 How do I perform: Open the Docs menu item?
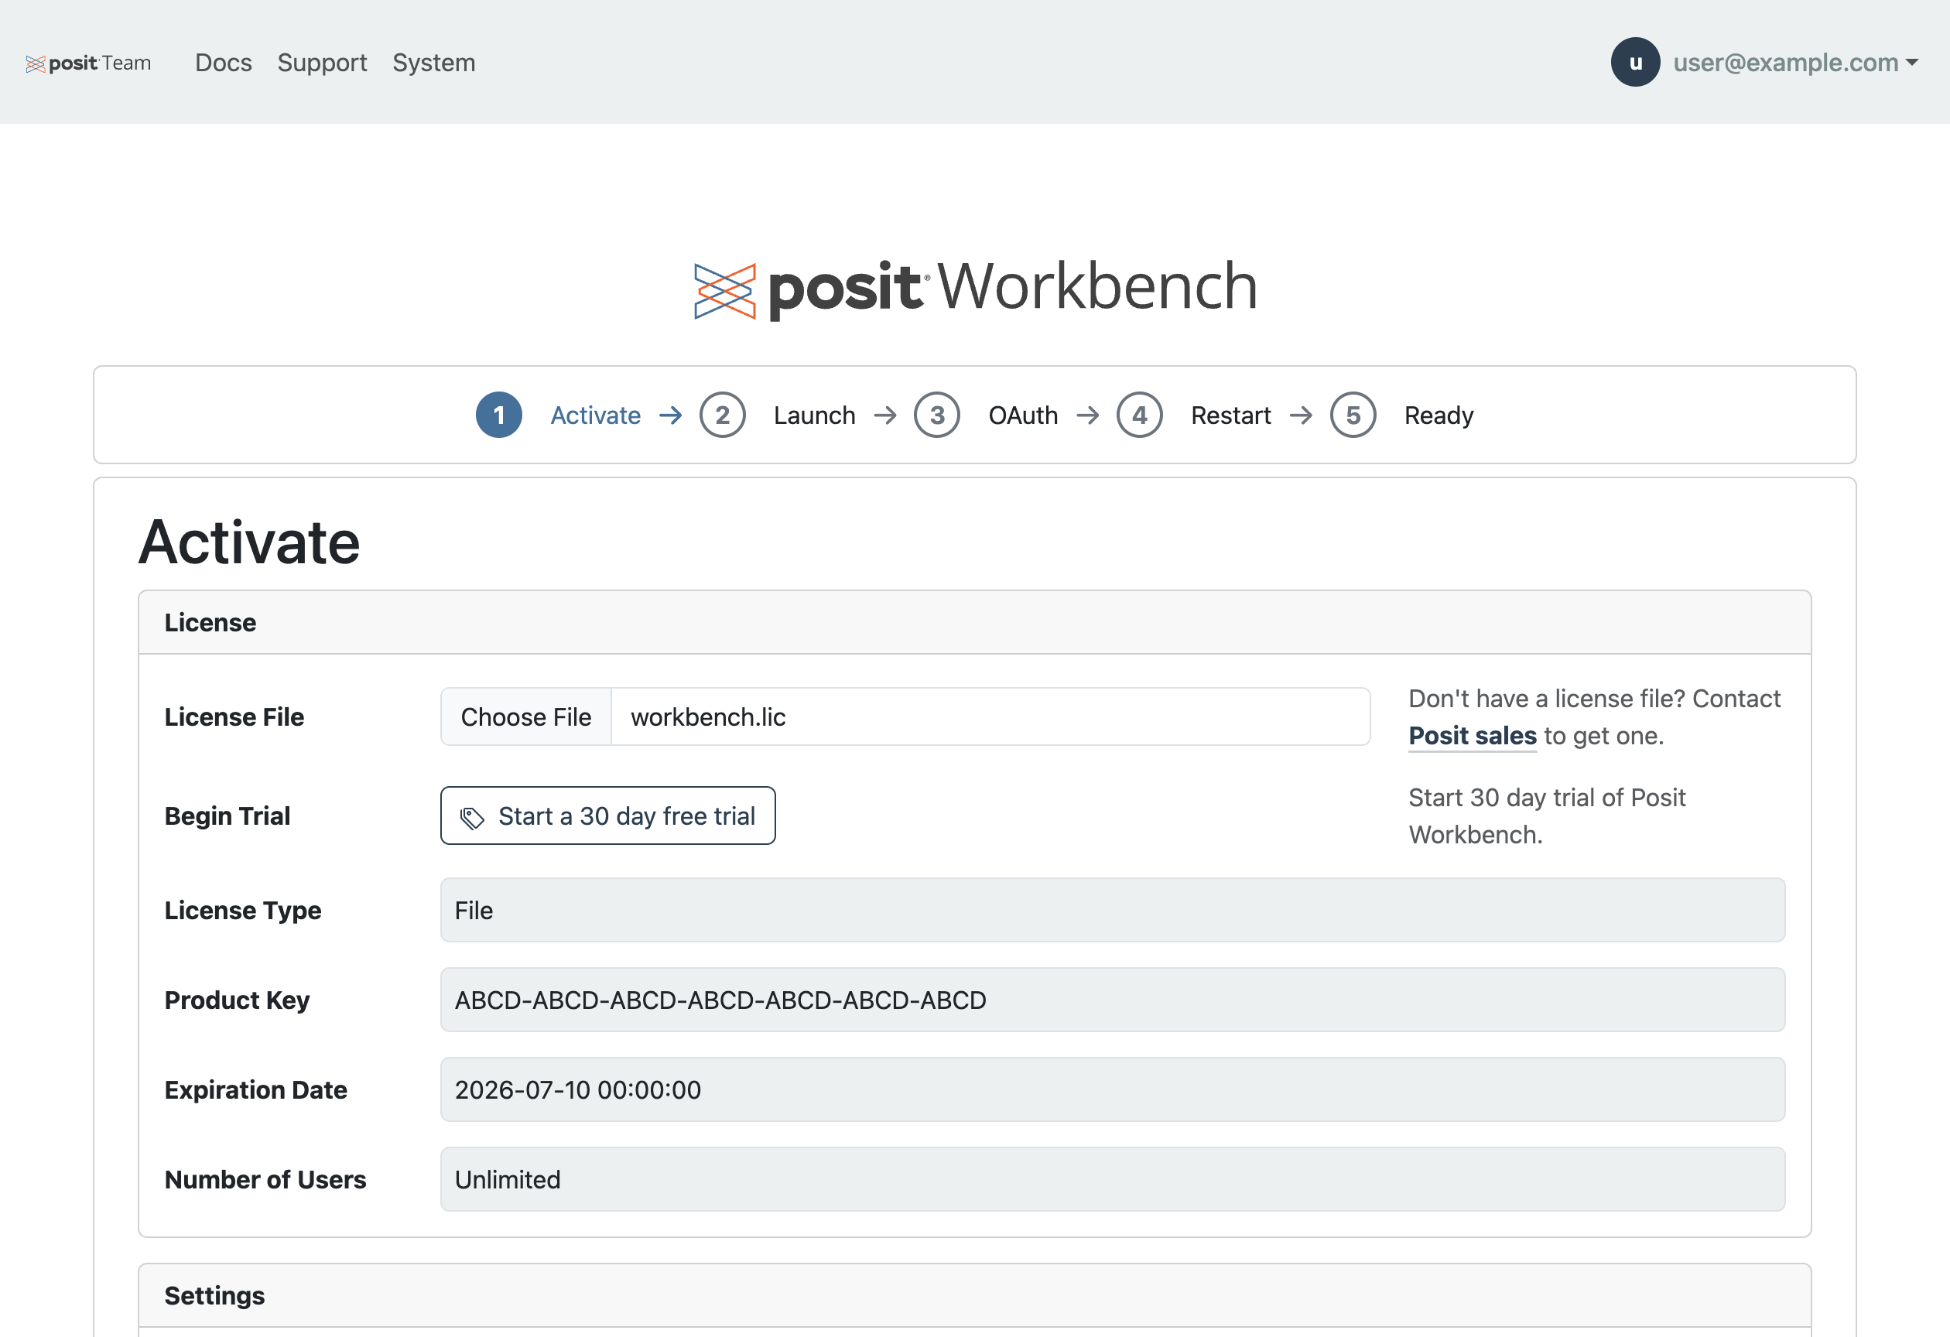click(223, 63)
